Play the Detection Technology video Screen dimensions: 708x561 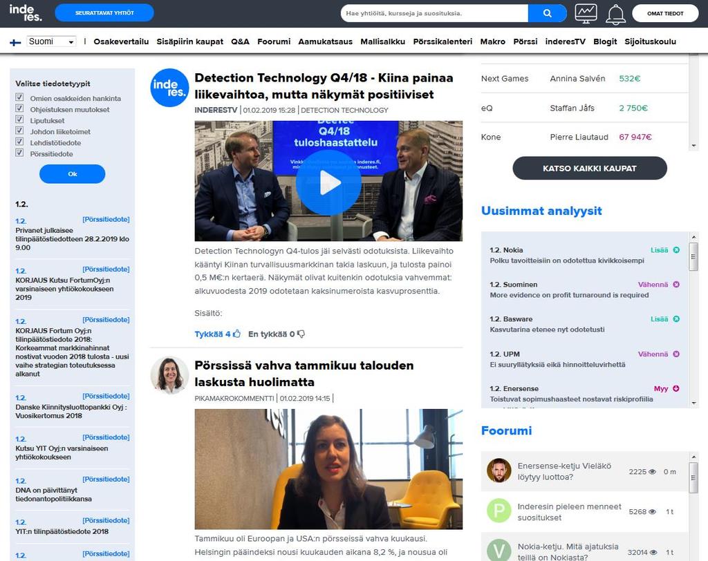(x=328, y=182)
